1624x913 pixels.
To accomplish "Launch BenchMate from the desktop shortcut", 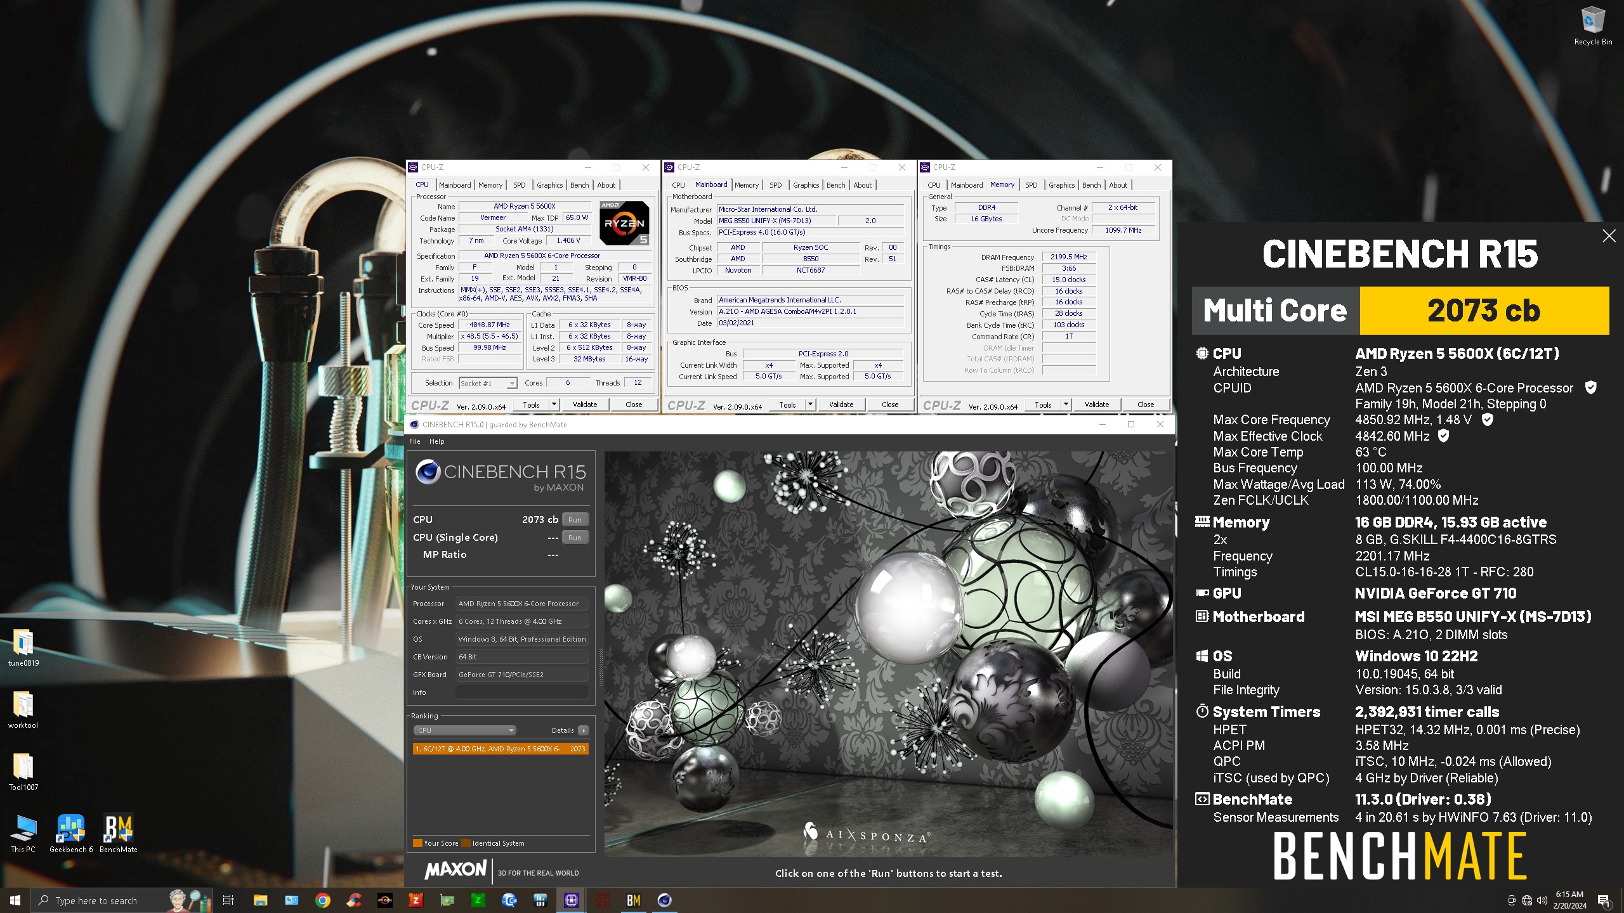I will coord(119,834).
